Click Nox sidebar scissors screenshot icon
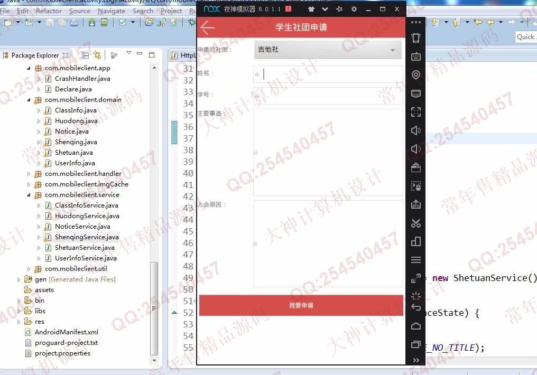 coord(416,223)
